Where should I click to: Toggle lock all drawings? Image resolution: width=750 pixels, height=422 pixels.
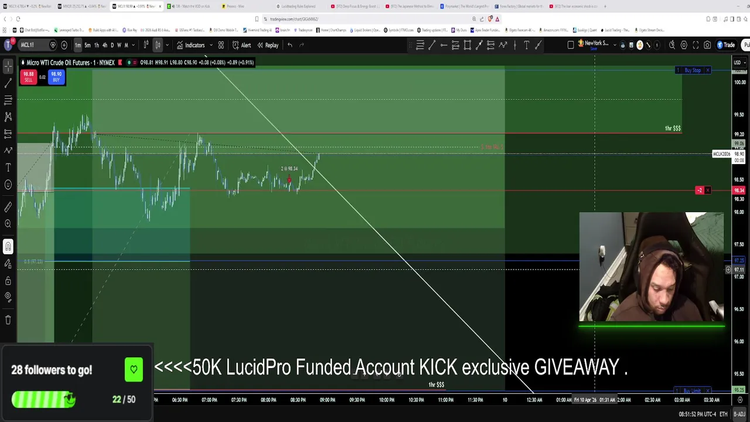pos(8,281)
